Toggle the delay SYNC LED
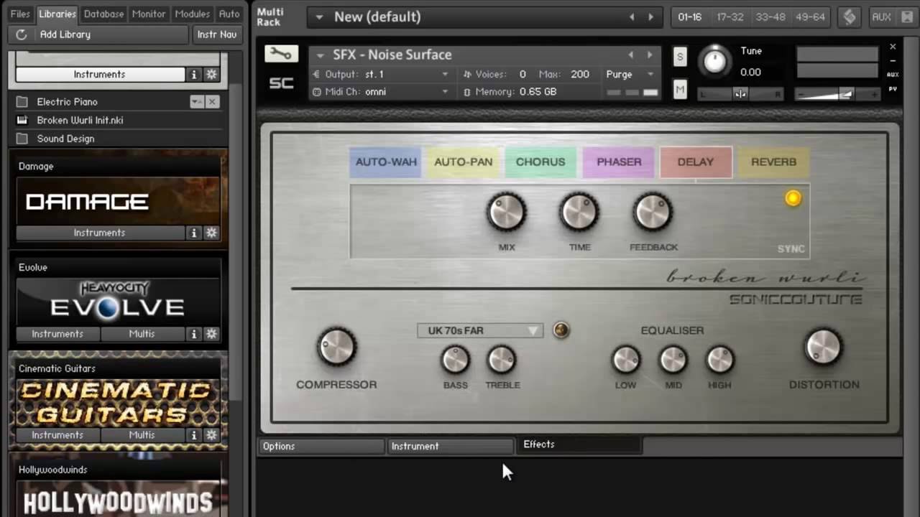Image resolution: width=920 pixels, height=517 pixels. [793, 198]
